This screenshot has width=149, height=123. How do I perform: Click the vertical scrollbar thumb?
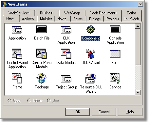[138, 47]
